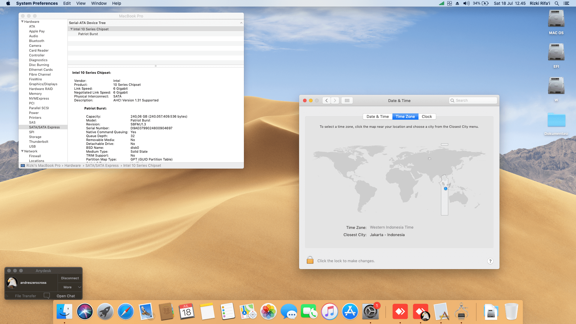Viewport: 576px width, 324px height.
Task: Click the lock icon to make changes
Action: pyautogui.click(x=310, y=260)
